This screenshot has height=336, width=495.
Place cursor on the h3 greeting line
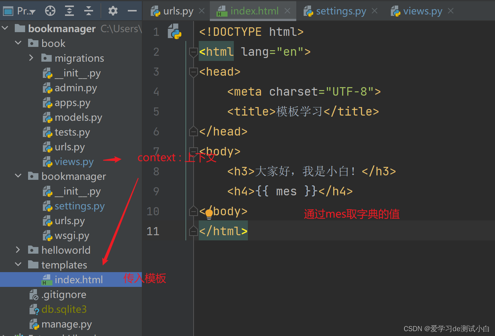(312, 171)
